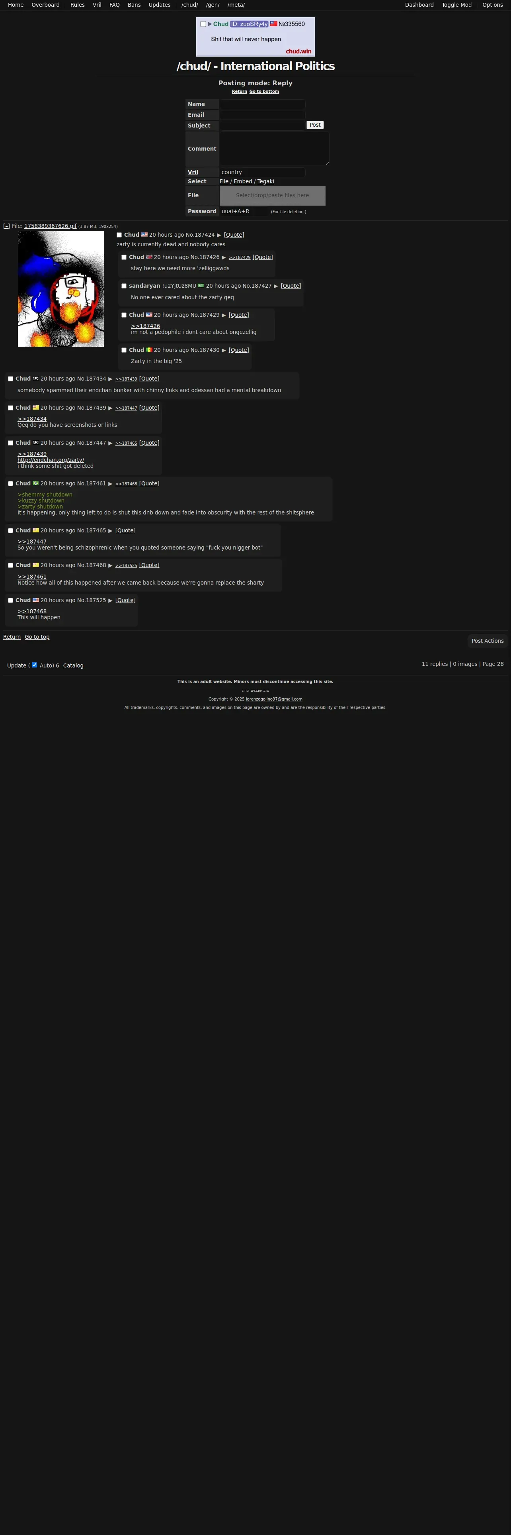Click the file drop area
This screenshot has height=1535, width=511.
273,195
